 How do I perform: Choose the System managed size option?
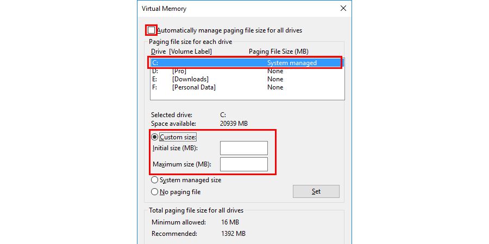pyautogui.click(x=155, y=180)
